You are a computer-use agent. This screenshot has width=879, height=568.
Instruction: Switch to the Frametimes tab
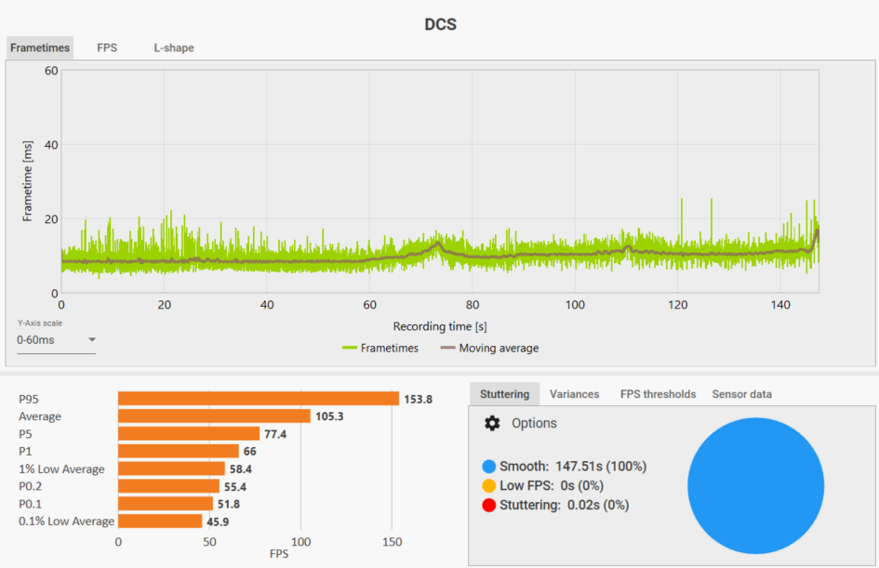[x=40, y=47]
